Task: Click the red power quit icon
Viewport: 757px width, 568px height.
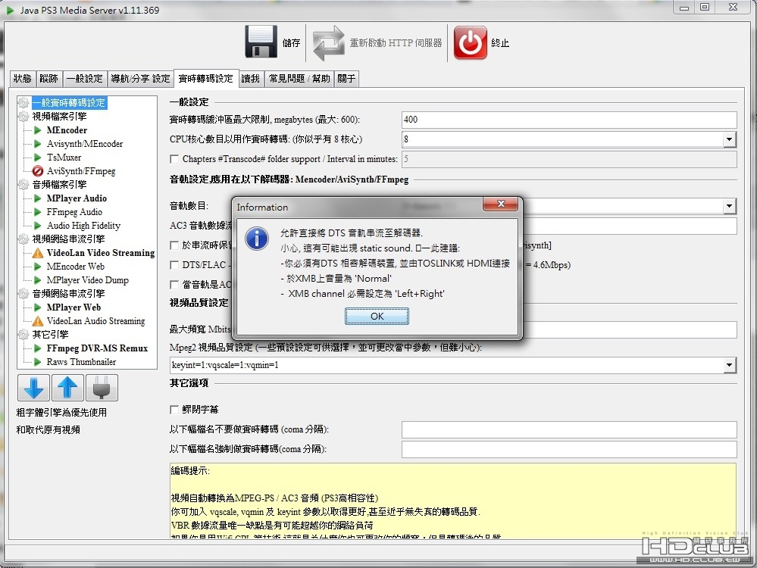Action: 471,42
